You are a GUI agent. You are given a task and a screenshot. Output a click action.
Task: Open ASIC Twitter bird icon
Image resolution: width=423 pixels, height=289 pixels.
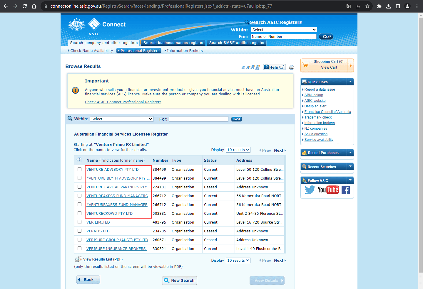[x=310, y=190]
